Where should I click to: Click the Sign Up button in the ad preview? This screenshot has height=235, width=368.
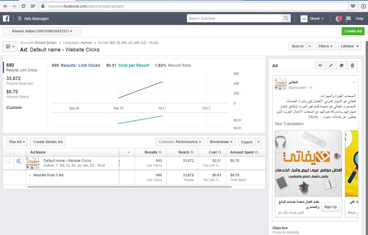click(330, 207)
